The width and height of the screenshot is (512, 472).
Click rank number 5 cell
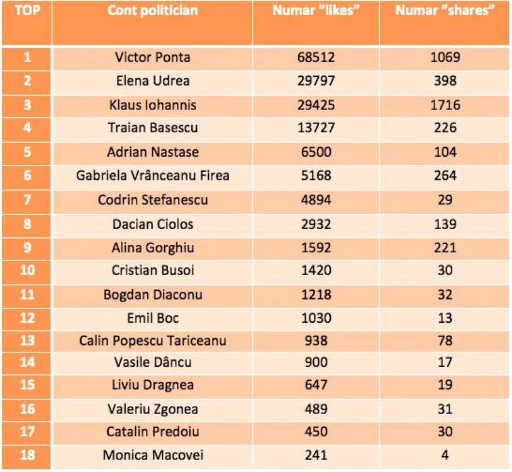[26, 152]
